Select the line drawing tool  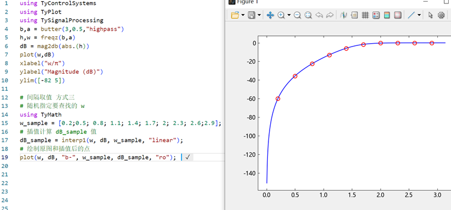411,15
